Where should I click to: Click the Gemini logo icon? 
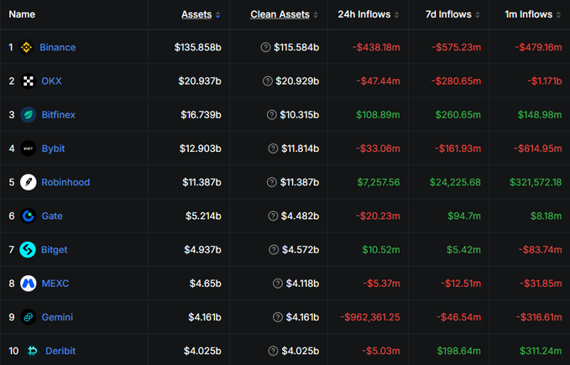click(x=28, y=317)
